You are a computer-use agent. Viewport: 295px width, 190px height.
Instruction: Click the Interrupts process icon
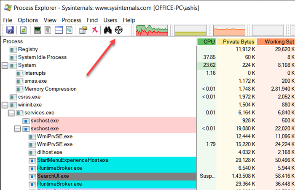click(x=19, y=73)
